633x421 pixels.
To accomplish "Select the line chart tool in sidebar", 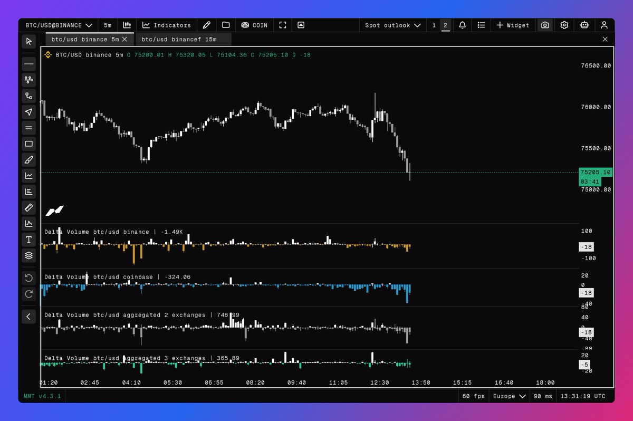I will 28,176.
